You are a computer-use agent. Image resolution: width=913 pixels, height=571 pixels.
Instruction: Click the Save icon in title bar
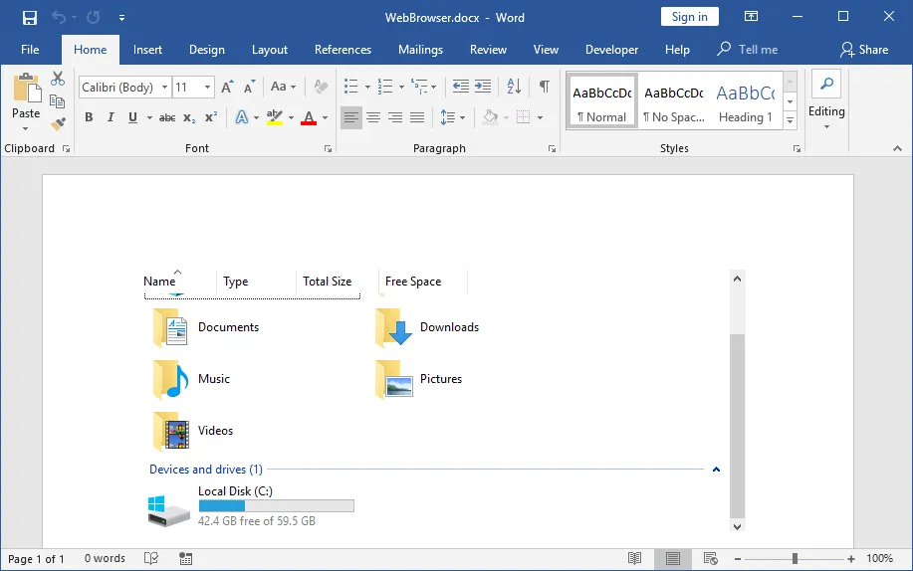tap(30, 18)
